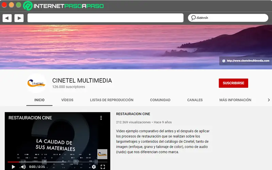
Task: Click the Search input field
Action: click(x=228, y=18)
